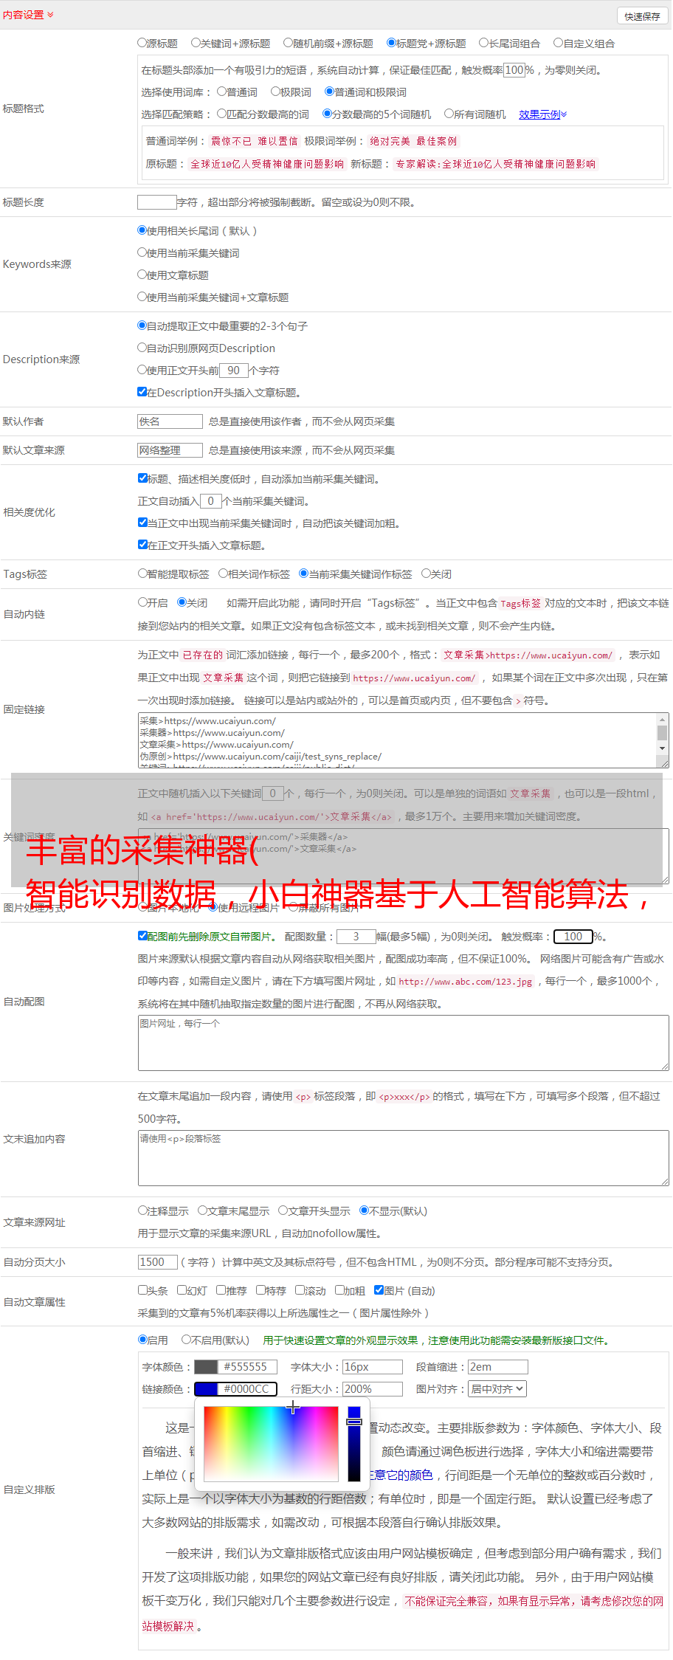Select 使用当前采集关键词+文章标题 option
The width and height of the screenshot is (673, 1660).
pyautogui.click(x=142, y=297)
